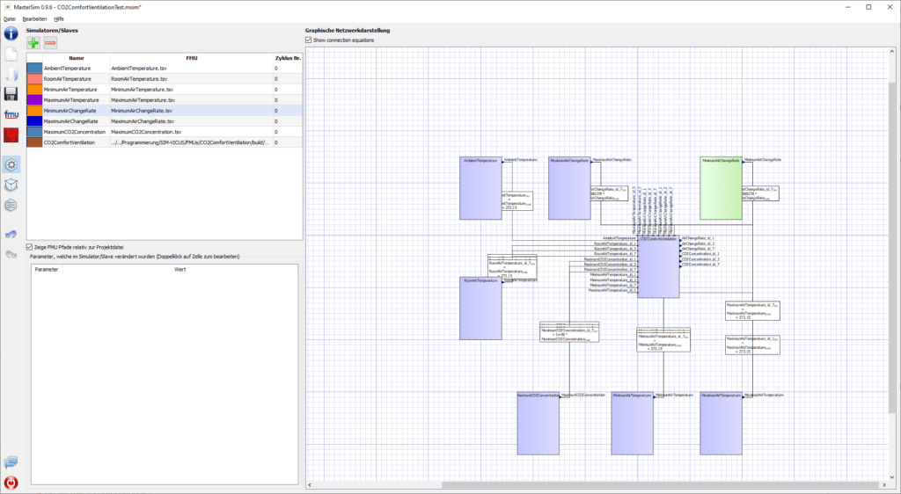
Task: Open the Bearbeiten menu
Action: coord(34,19)
